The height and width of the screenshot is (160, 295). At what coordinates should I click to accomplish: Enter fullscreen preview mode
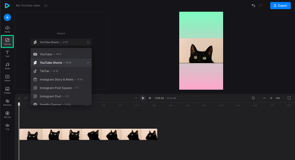coord(289,98)
